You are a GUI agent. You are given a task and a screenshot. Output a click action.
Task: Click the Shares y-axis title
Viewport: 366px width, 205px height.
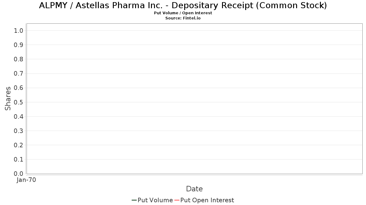8,98
